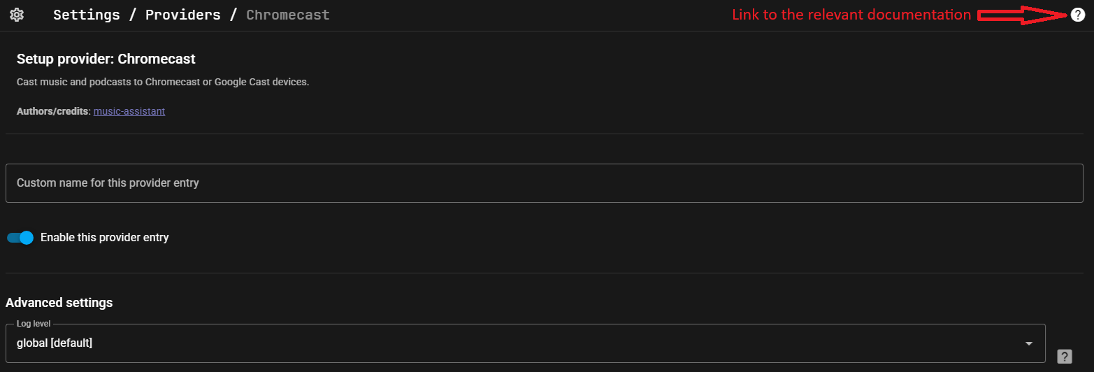Click the settings gear icon
Image resolution: width=1094 pixels, height=372 pixels.
click(17, 15)
